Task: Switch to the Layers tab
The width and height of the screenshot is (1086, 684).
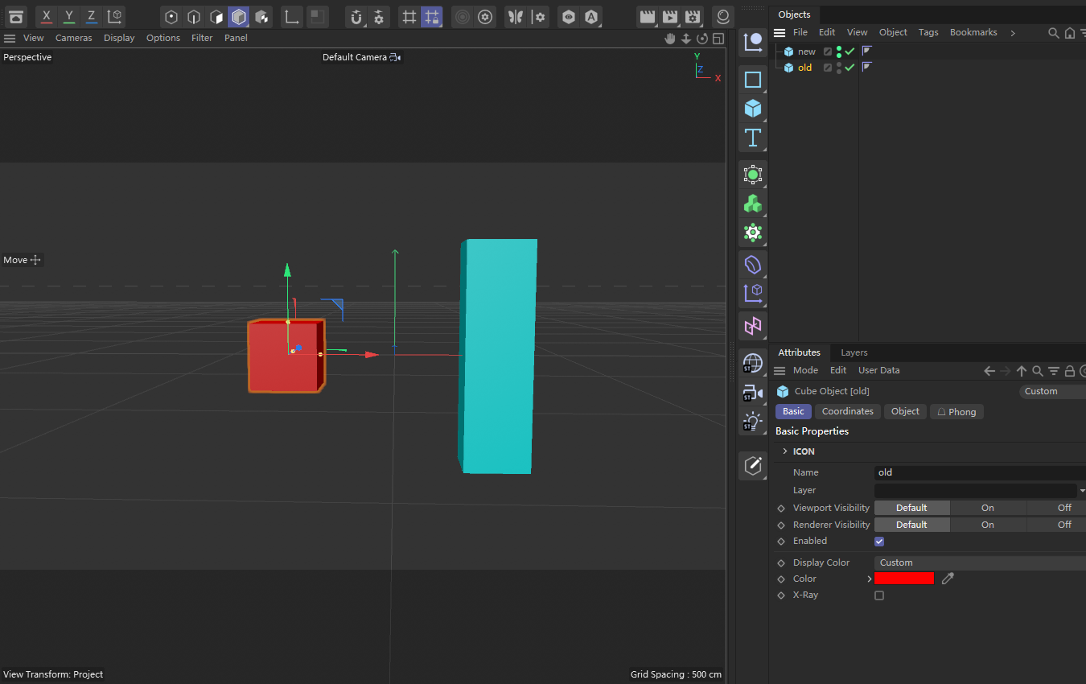Action: click(x=854, y=352)
